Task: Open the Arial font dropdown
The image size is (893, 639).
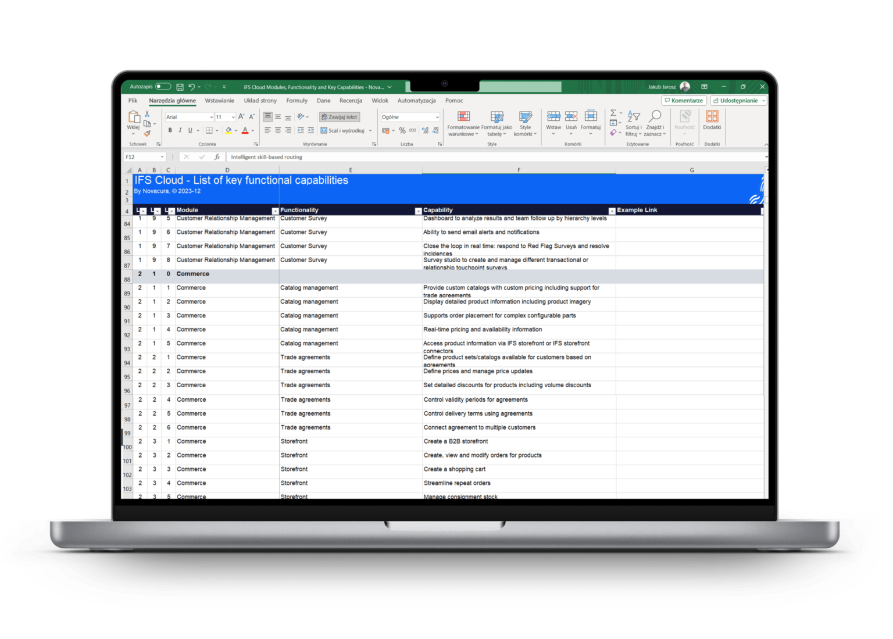Action: point(210,117)
